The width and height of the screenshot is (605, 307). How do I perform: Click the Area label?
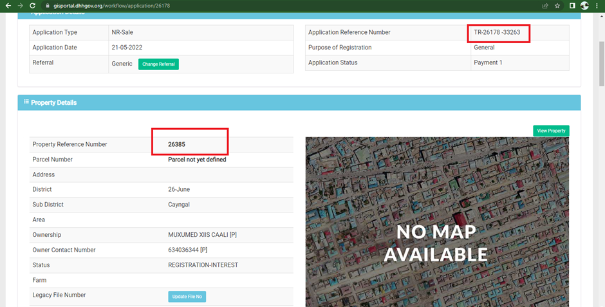coord(39,219)
